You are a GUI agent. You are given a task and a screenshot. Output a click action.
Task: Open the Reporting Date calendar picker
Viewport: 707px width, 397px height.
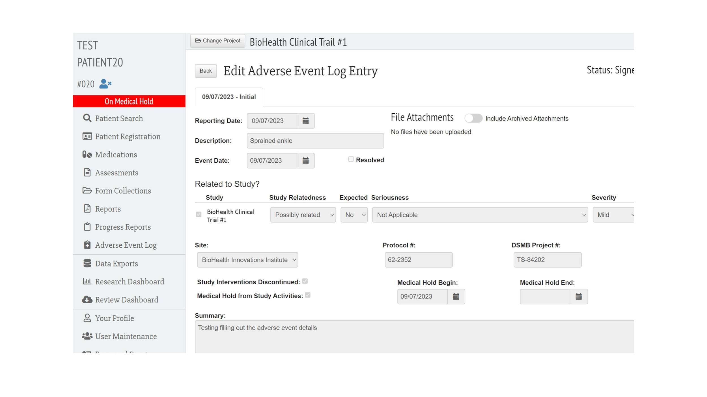[305, 121]
